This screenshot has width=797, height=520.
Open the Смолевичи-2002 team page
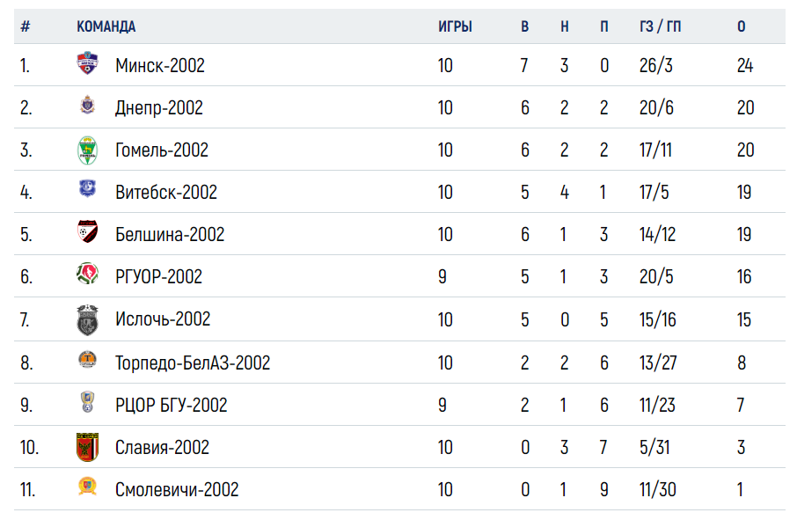[x=177, y=489]
